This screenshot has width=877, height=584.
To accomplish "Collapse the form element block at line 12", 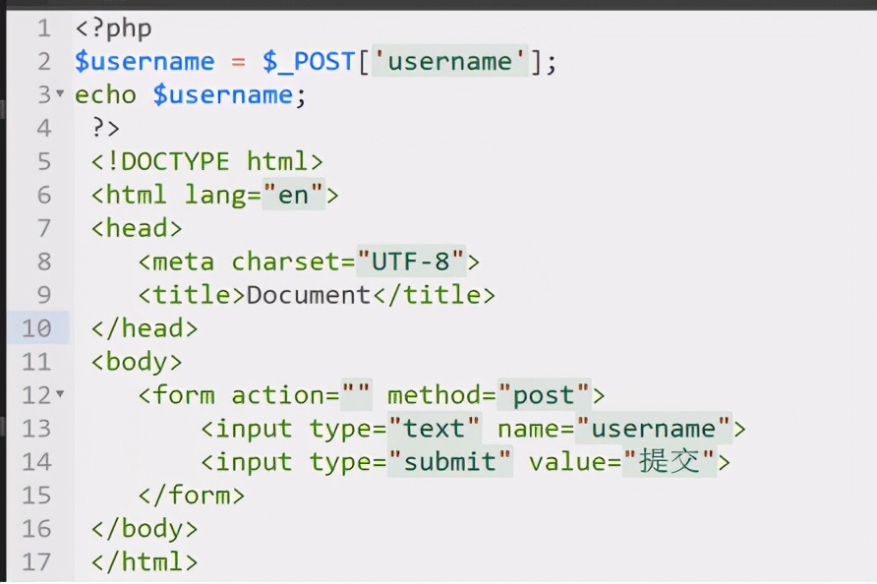I will point(59,394).
